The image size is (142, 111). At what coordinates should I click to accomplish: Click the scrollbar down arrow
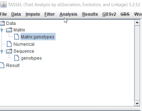(137, 103)
